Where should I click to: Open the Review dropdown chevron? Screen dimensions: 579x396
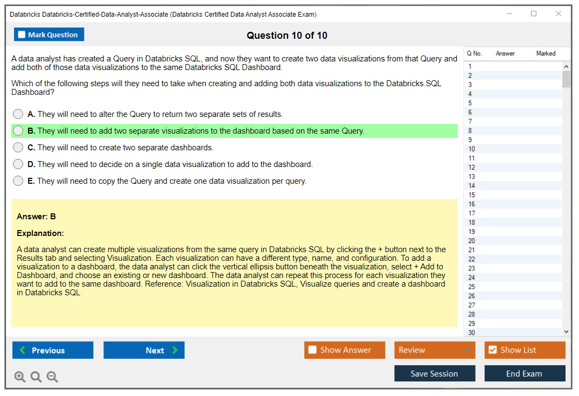coord(468,350)
